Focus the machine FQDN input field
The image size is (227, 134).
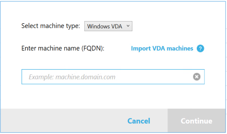coord(113,77)
